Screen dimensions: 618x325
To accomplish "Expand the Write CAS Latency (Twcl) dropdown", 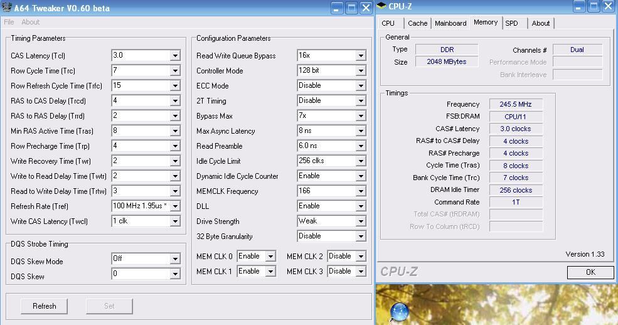I will tap(176, 221).
